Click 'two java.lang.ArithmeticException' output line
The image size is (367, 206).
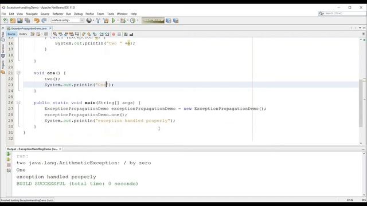tap(84, 163)
